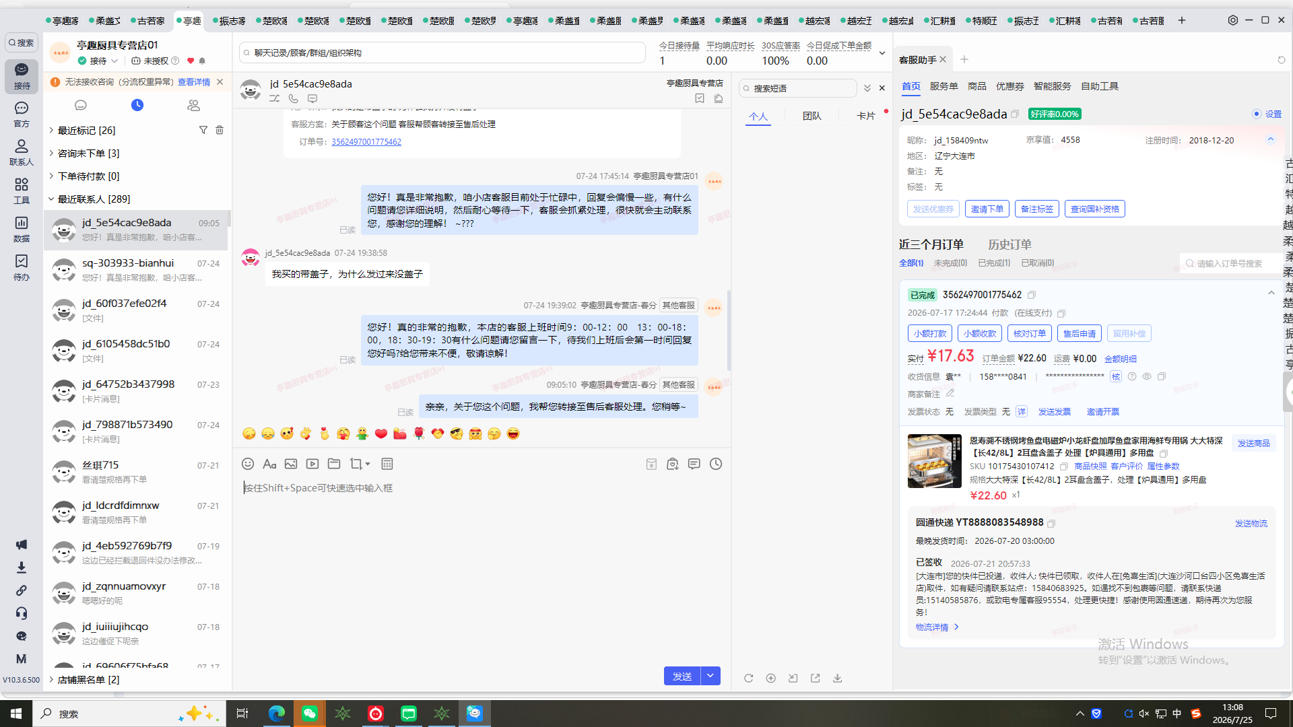Switch to the recent-history clock view
This screenshot has height=727, width=1293.
pos(137,105)
